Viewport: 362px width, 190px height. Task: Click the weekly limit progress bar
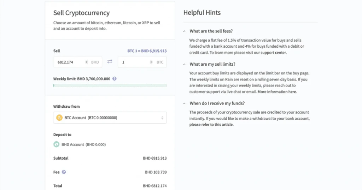tap(110, 85)
